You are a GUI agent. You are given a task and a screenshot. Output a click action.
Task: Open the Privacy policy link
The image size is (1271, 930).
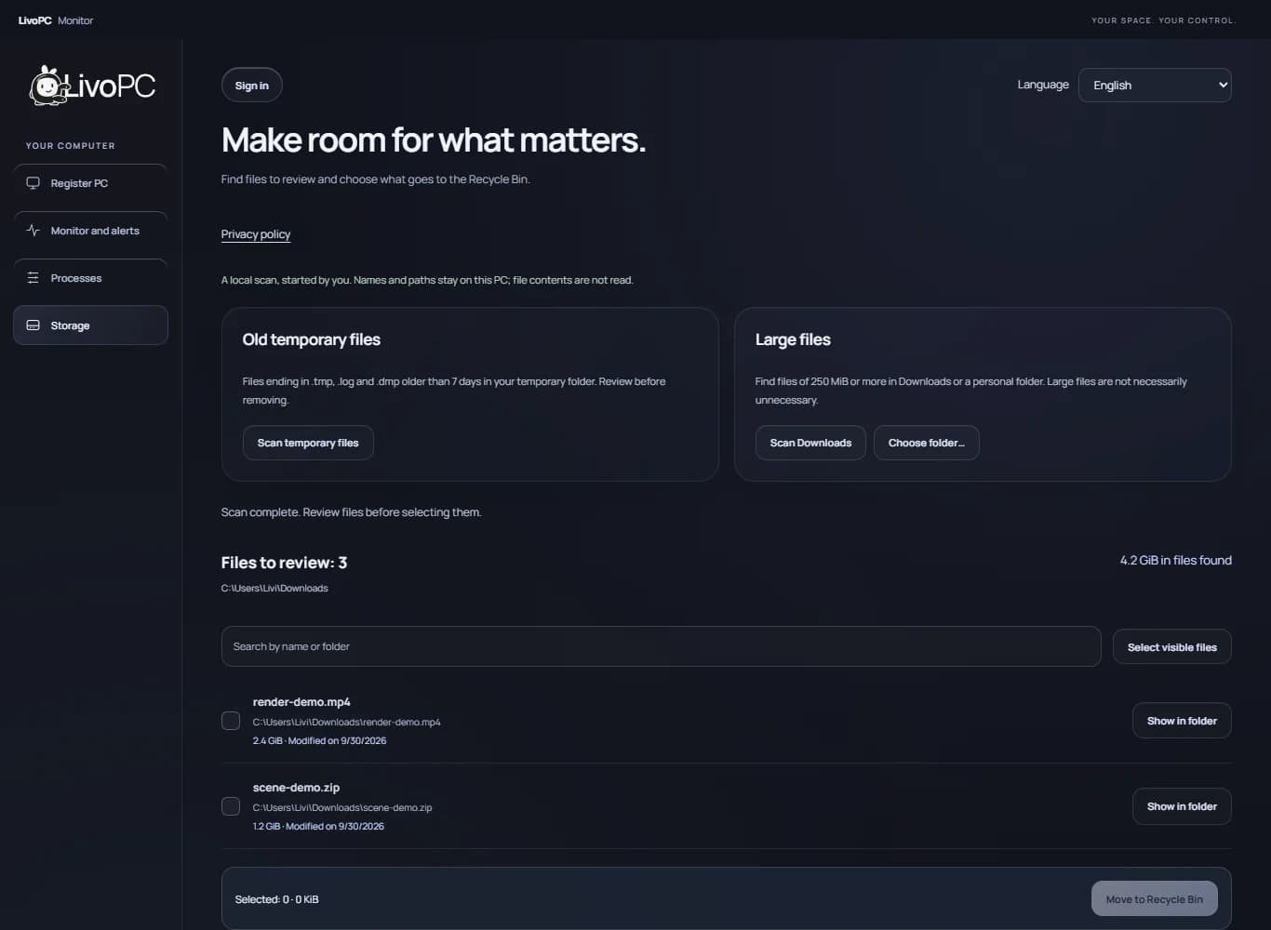[256, 234]
